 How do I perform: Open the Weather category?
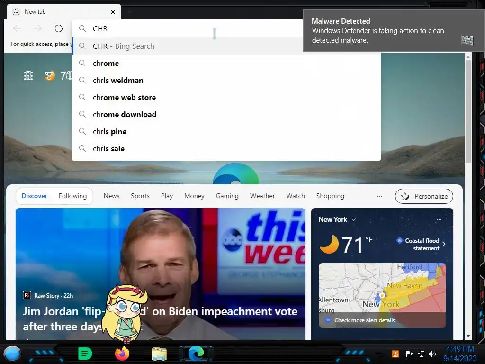coord(262,196)
